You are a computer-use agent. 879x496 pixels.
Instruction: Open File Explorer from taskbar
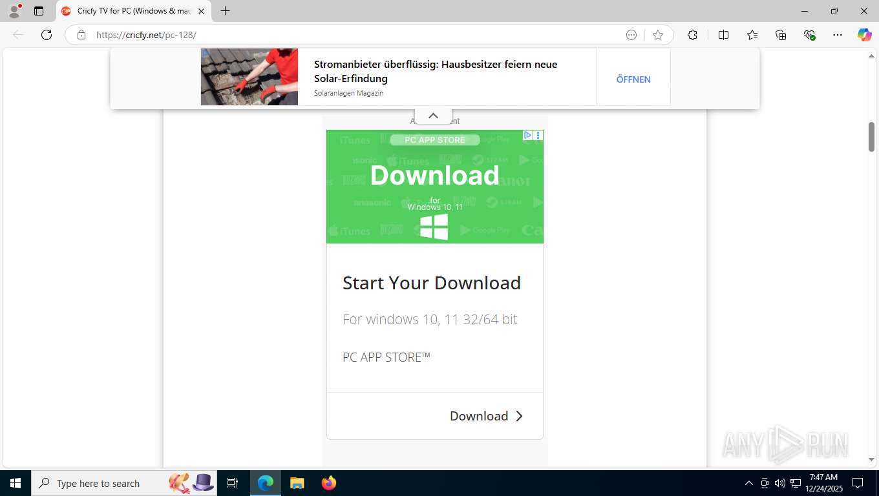(x=297, y=483)
